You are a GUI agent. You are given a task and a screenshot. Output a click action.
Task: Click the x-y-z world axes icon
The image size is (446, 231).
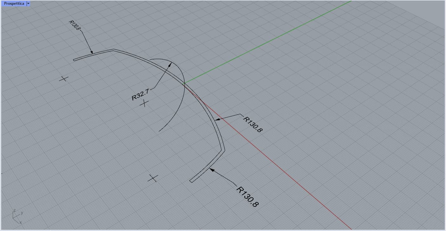(17, 217)
